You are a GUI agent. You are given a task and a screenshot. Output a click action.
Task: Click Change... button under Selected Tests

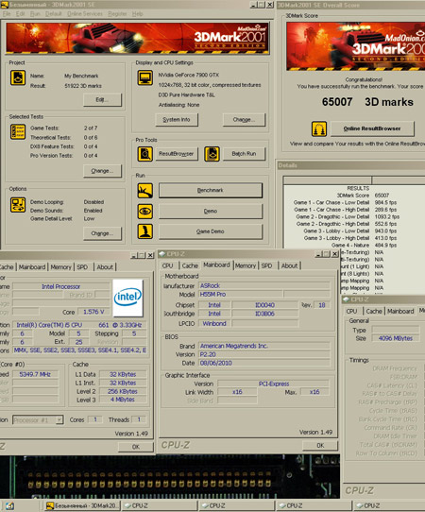pyautogui.click(x=103, y=171)
